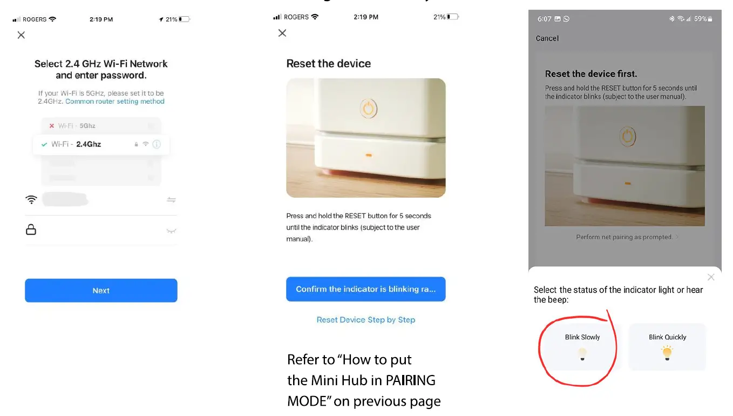Click the Wi-Fi password input field
This screenshot has height=416, width=733.
(x=101, y=230)
